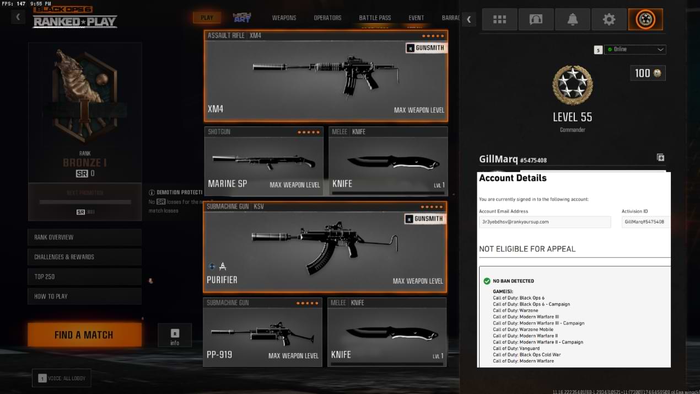The width and height of the screenshot is (700, 394).
Task: Open the headset social channels icon
Action: (x=536, y=19)
